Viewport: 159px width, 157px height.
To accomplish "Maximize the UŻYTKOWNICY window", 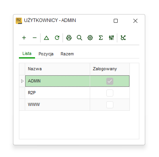I will pyautogui.click(x=116, y=21).
